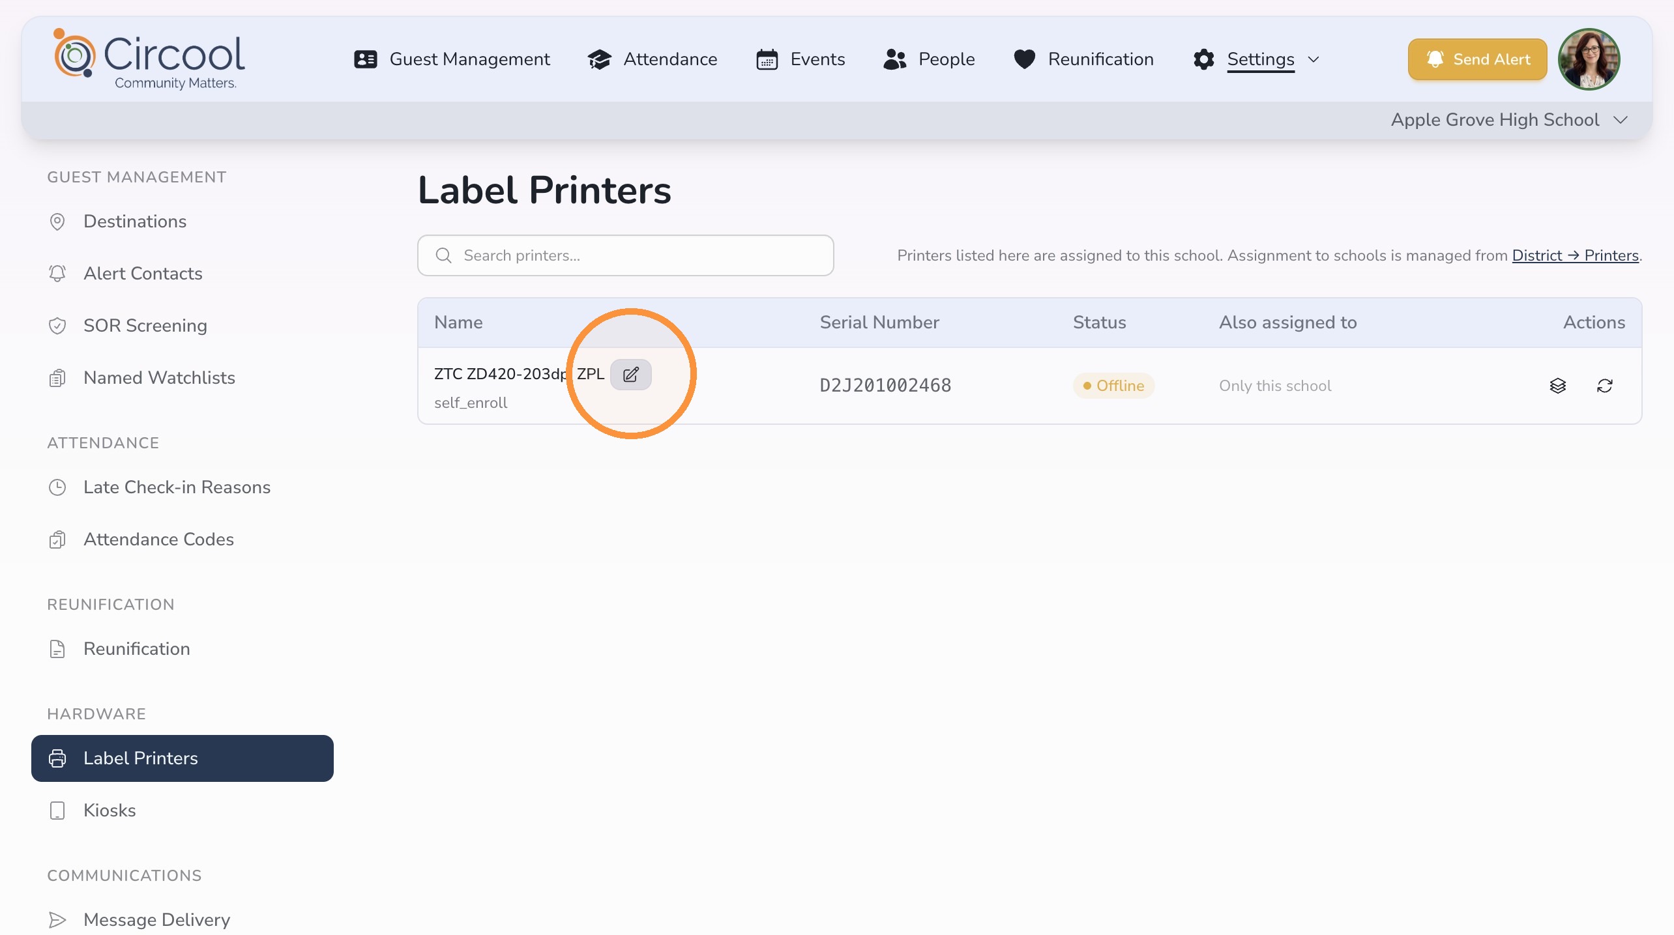Click Only this school text

tap(1275, 386)
